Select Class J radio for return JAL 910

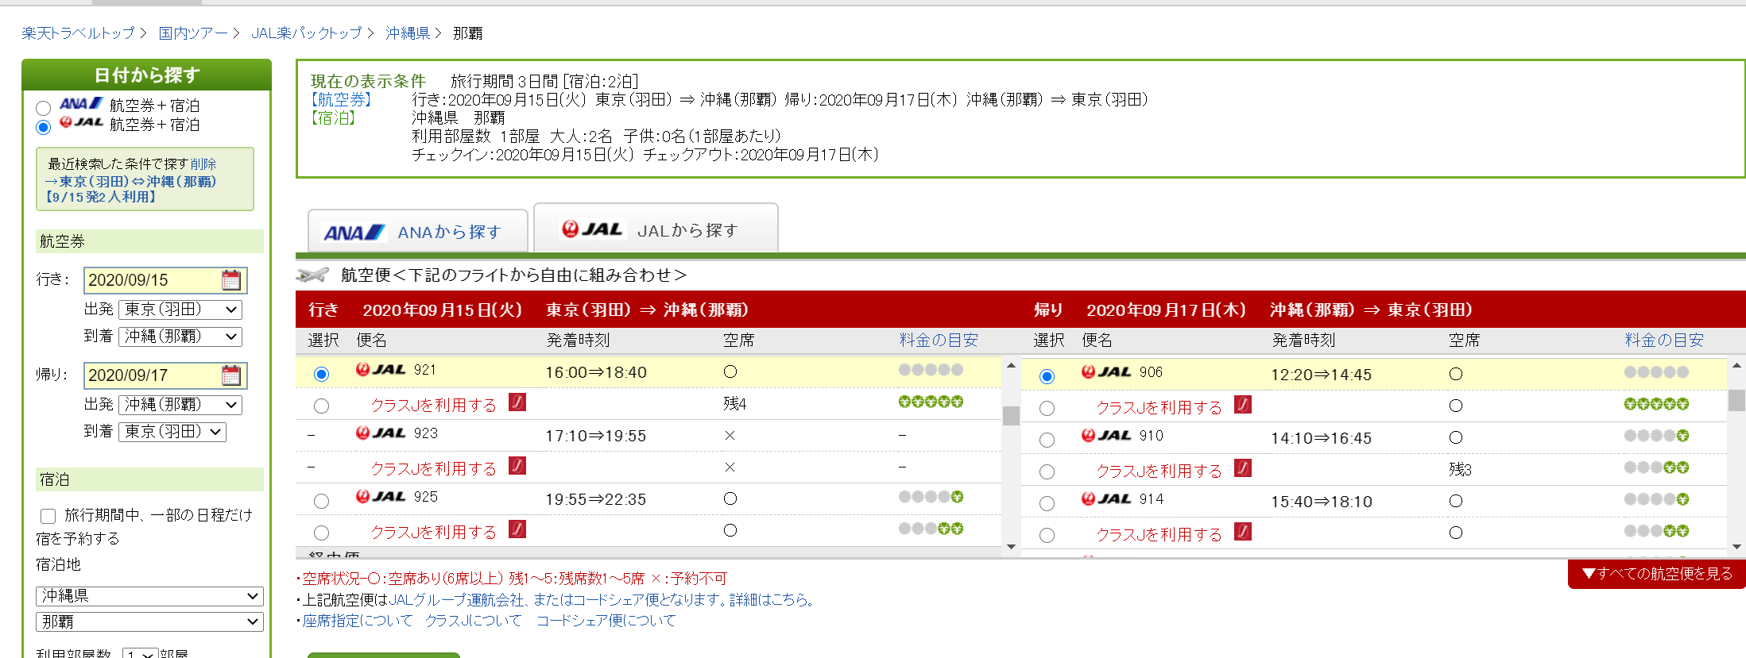tap(1047, 471)
